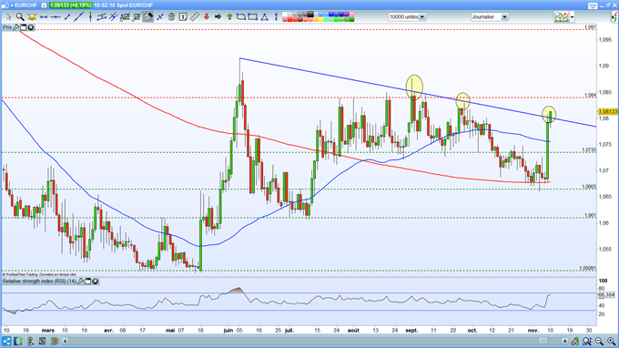Add a text box annotation
This screenshot has height=348, width=619.
(183, 16)
